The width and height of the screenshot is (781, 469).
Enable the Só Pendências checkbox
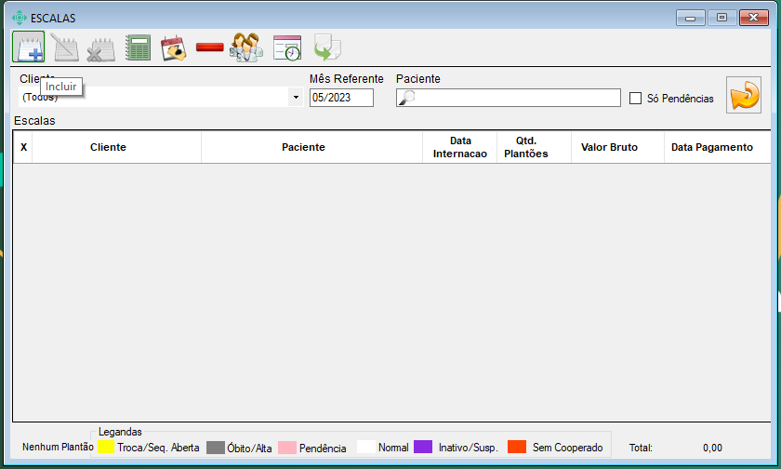[x=636, y=98]
